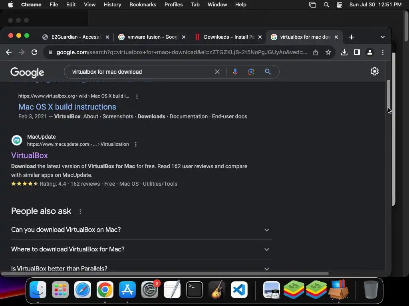The image size is (409, 306).
Task: Toggle the Chrome side panel icon
Action: [357, 52]
